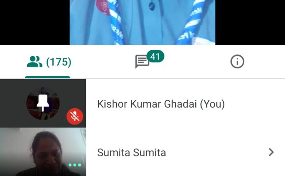Tap Kishor's circular profile avatar
The width and height of the screenshot is (285, 176).
coord(43,104)
